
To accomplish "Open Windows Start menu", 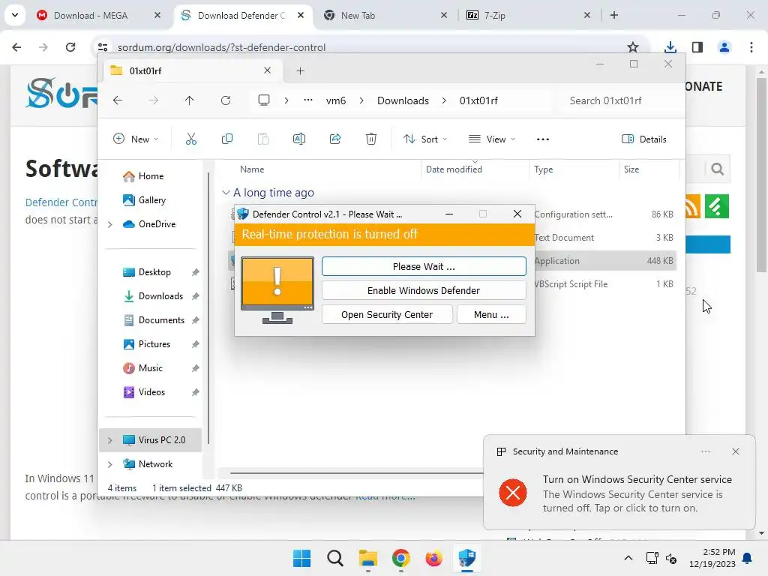I will coord(301,558).
